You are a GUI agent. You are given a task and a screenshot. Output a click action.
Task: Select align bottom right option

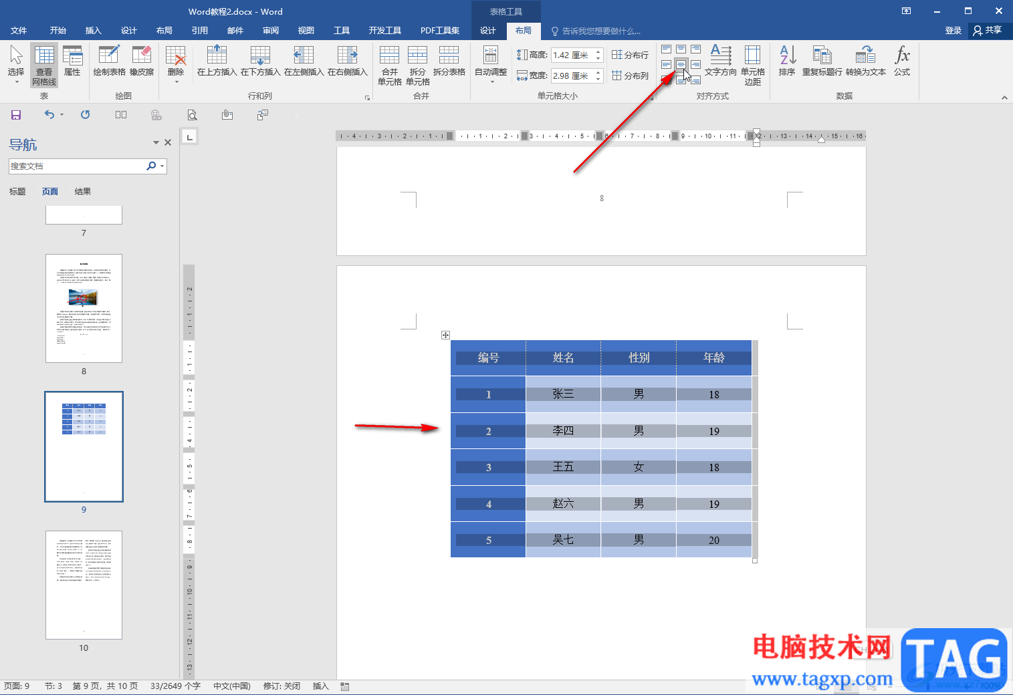[695, 80]
